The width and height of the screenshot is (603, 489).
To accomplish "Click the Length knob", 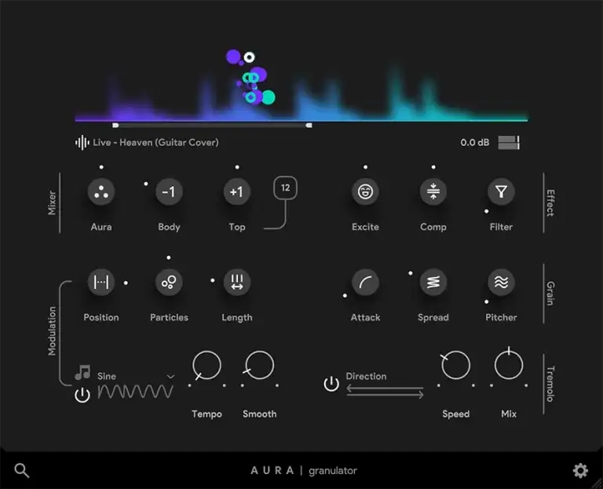I will pyautogui.click(x=237, y=282).
